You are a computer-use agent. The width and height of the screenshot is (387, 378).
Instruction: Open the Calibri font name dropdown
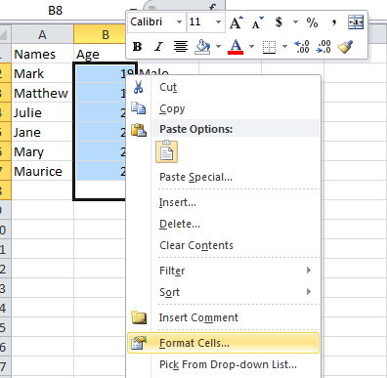(179, 22)
